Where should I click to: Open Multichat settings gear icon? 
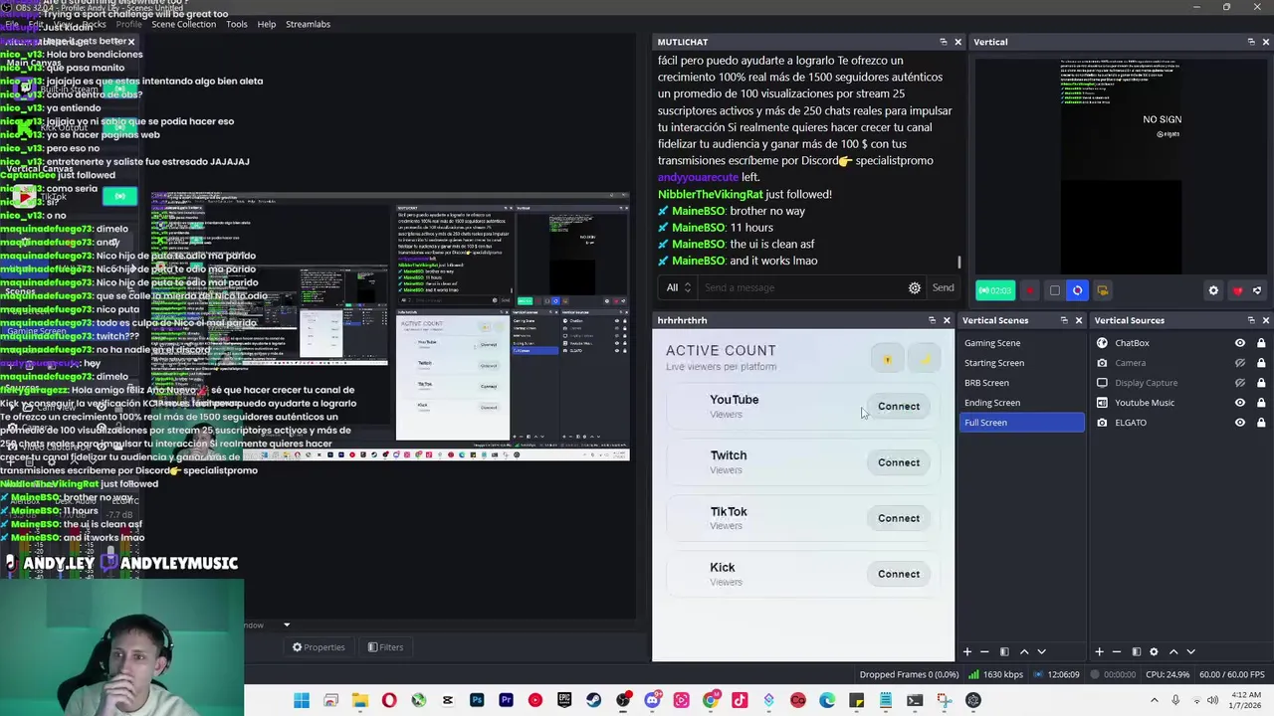[915, 287]
